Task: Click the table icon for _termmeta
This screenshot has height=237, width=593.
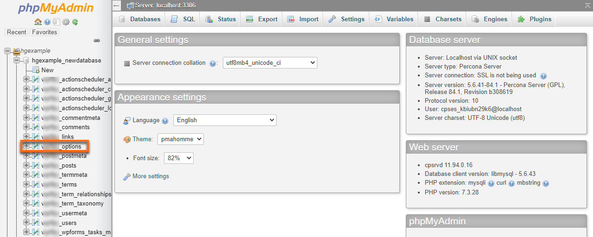Action: coord(36,175)
